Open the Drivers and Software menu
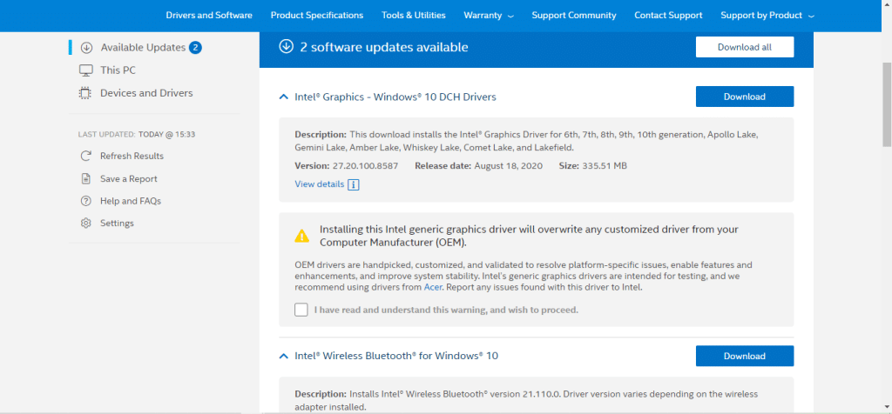892x414 pixels. [209, 16]
